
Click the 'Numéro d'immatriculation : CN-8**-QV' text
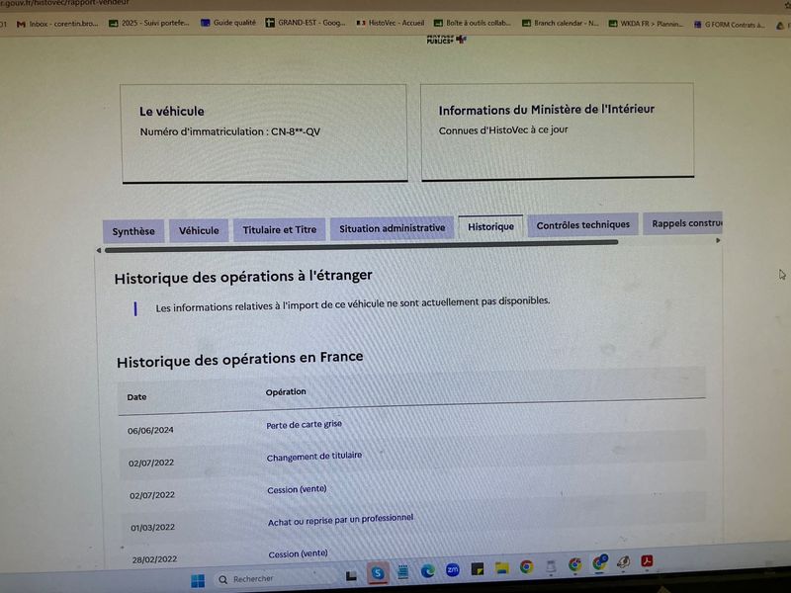[230, 132]
